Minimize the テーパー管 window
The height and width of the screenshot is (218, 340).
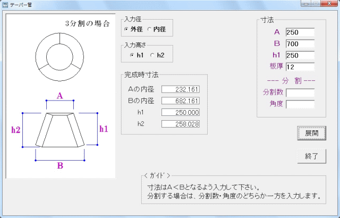(x=306, y=4)
